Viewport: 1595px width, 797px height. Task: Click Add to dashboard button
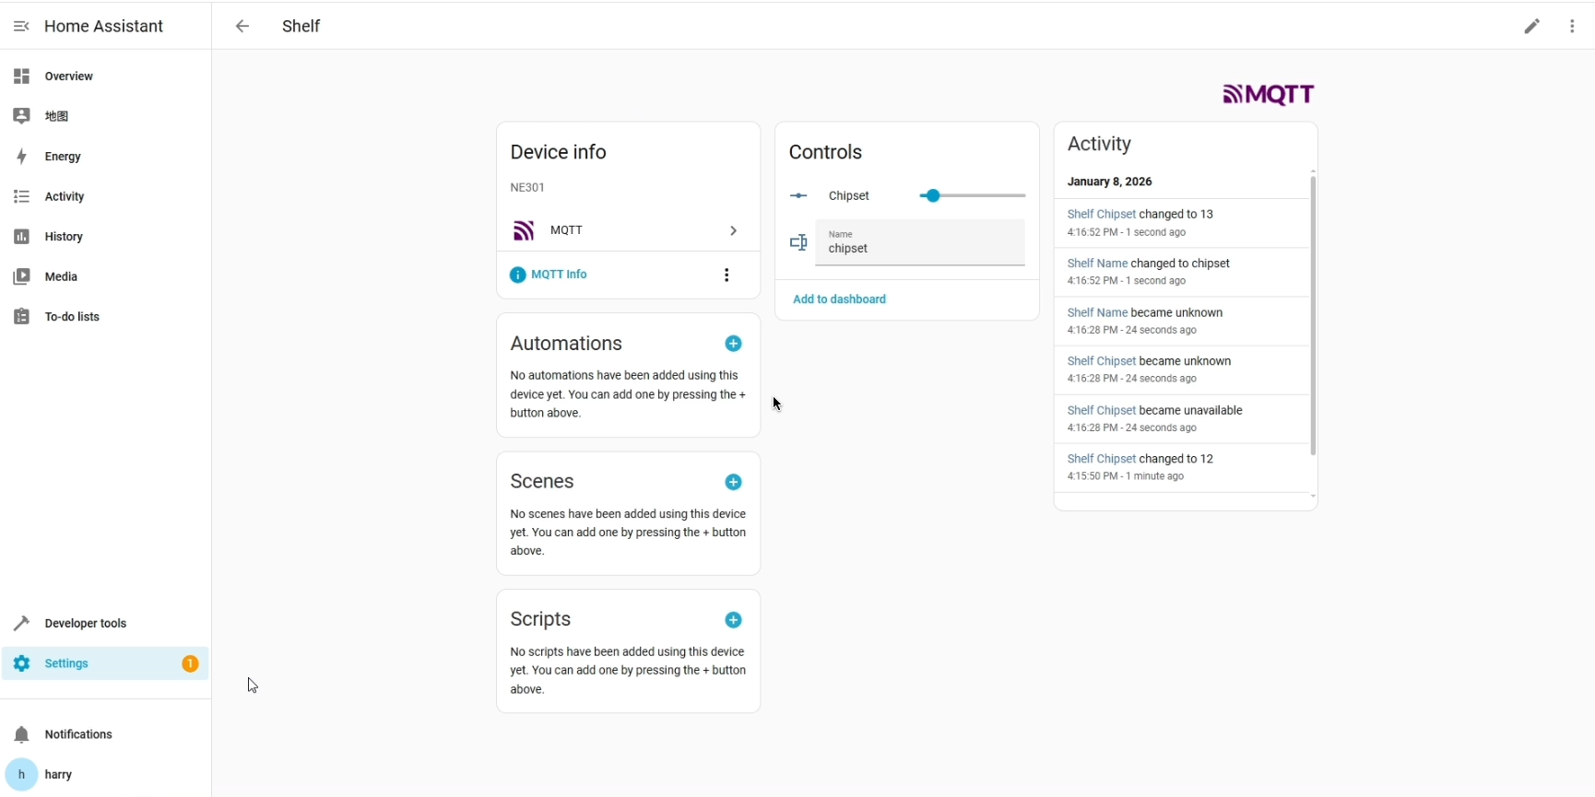point(839,299)
